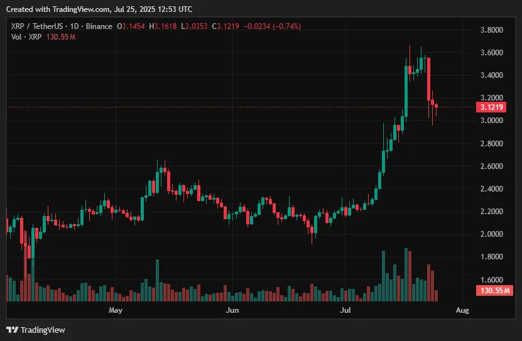Click the 2.6000 price axis label
Screen dimensions: 522x341
(491, 166)
